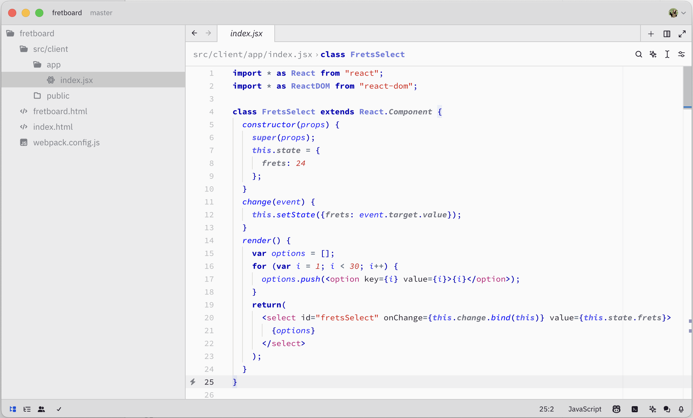Click the "fretsSelect" string on line 20
Image resolution: width=693 pixels, height=418 pixels.
(347, 318)
